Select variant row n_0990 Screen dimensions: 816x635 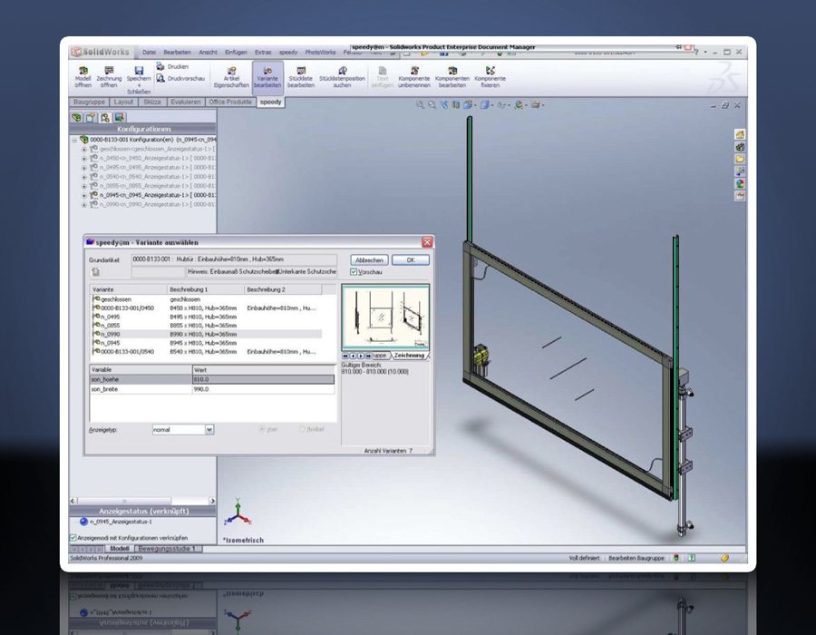click(x=206, y=334)
